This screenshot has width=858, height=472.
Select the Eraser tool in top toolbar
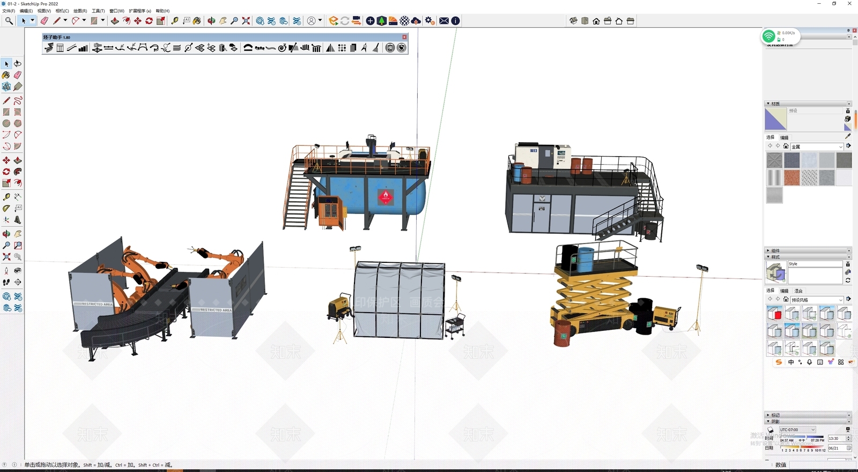click(44, 21)
